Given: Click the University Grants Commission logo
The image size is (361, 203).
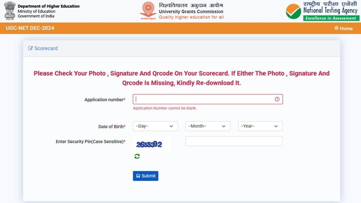Looking at the screenshot, I should 148,11.
